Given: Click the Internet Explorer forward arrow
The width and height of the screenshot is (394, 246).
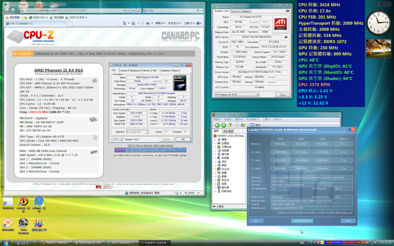Looking at the screenshot, I should coord(13,10).
